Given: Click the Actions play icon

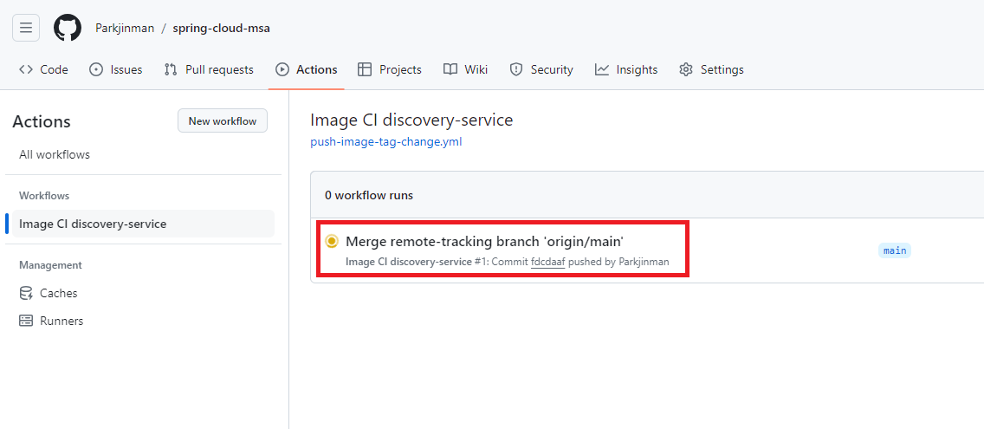Looking at the screenshot, I should click(x=282, y=69).
